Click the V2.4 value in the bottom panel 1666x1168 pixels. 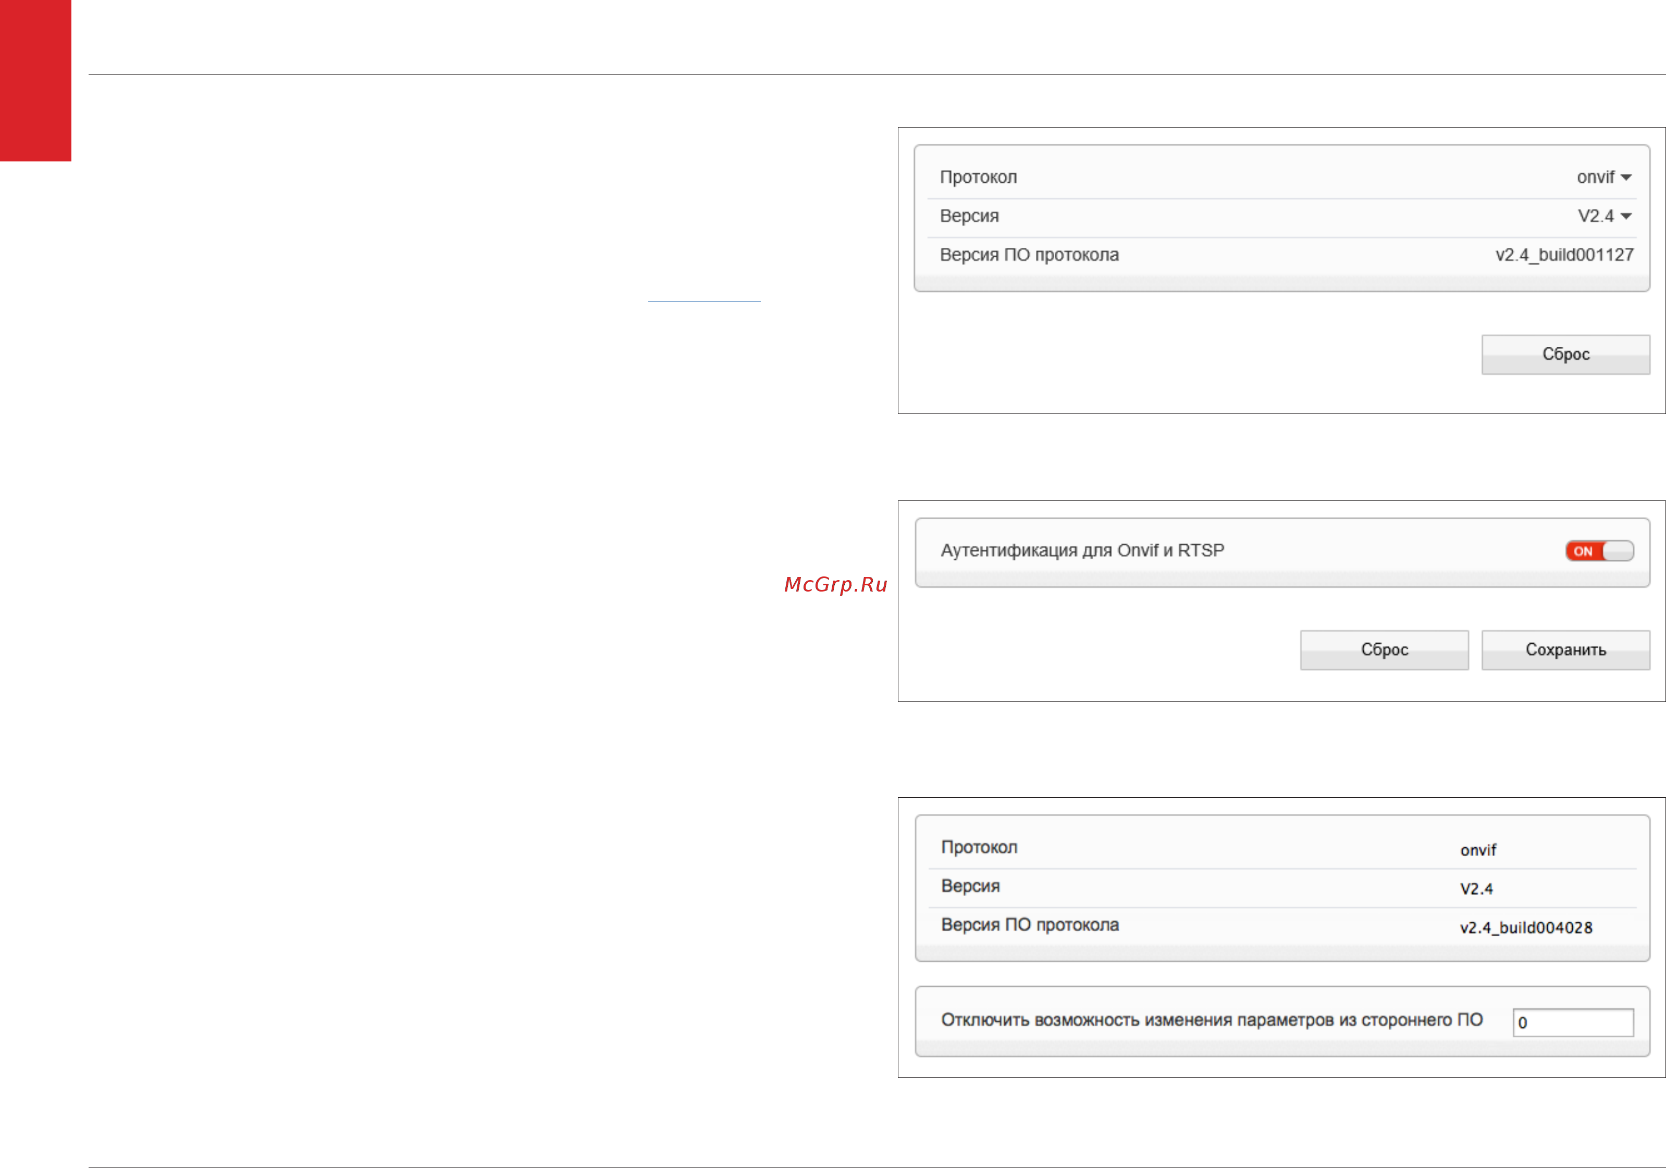(1476, 889)
